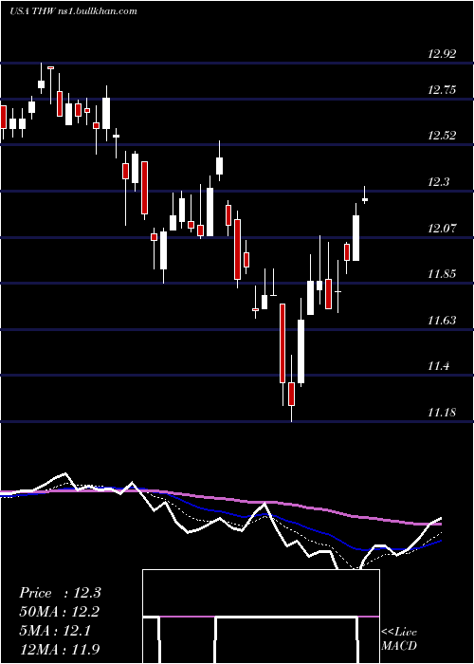Click the 12.92 price axis label
The height and width of the screenshot is (664, 474).
[x=443, y=54]
